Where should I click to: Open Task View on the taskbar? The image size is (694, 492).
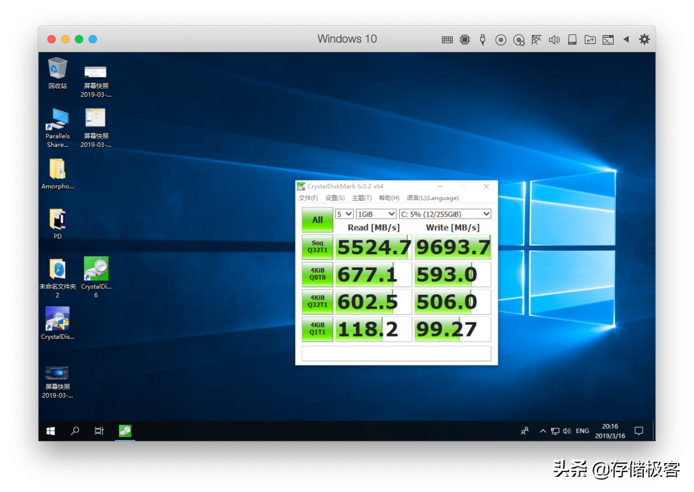pos(99,431)
